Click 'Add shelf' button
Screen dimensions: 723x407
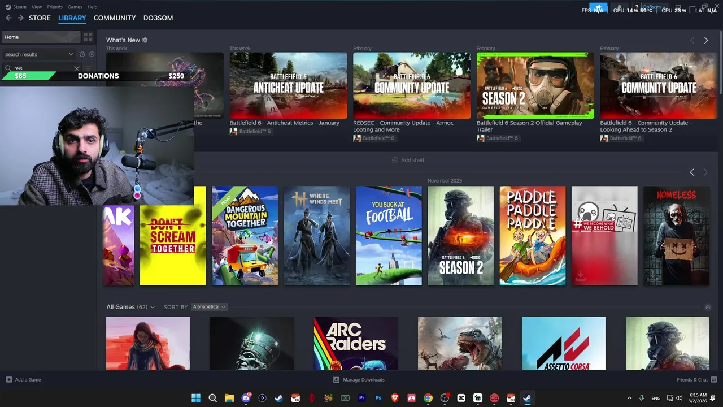pos(408,160)
